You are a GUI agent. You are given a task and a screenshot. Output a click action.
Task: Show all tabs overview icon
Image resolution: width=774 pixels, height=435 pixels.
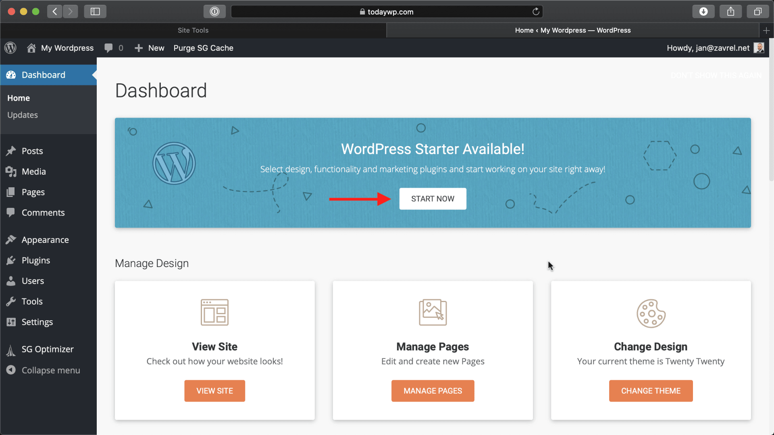[x=758, y=12]
